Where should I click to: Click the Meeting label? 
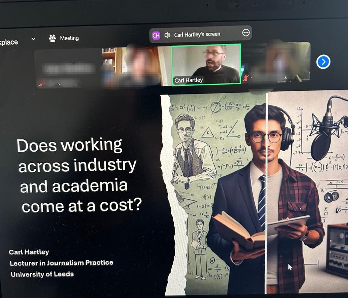coord(69,38)
